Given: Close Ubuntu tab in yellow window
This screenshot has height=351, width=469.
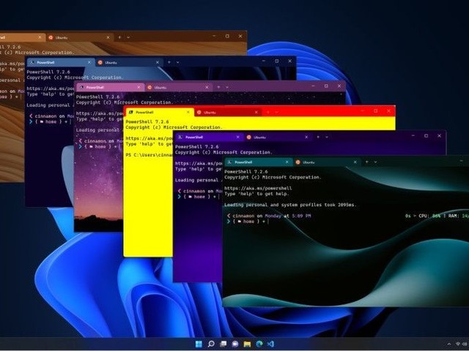Looking at the screenshot, I should [256, 112].
